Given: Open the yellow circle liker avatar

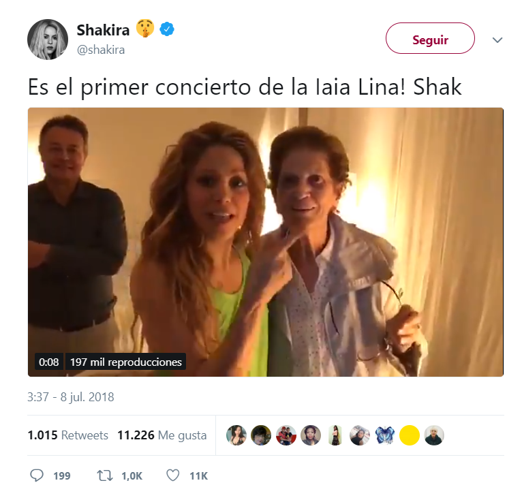Looking at the screenshot, I should tap(410, 435).
